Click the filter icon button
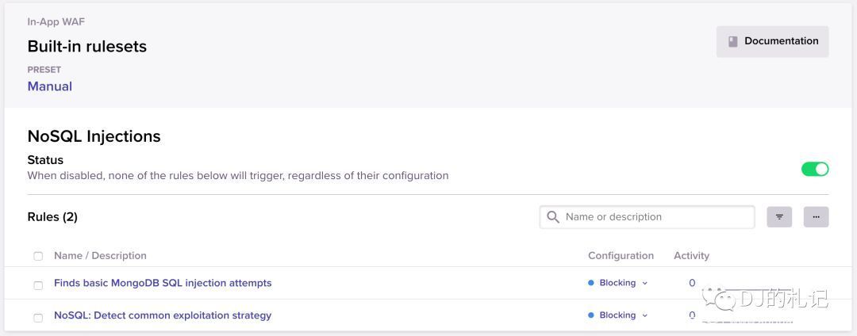Viewport: 857px width, 336px height. point(779,217)
